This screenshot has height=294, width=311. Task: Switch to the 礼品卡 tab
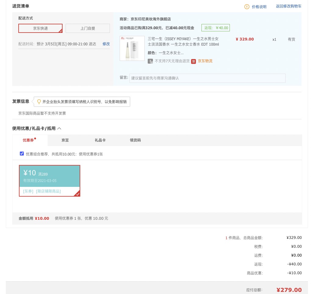click(x=100, y=140)
